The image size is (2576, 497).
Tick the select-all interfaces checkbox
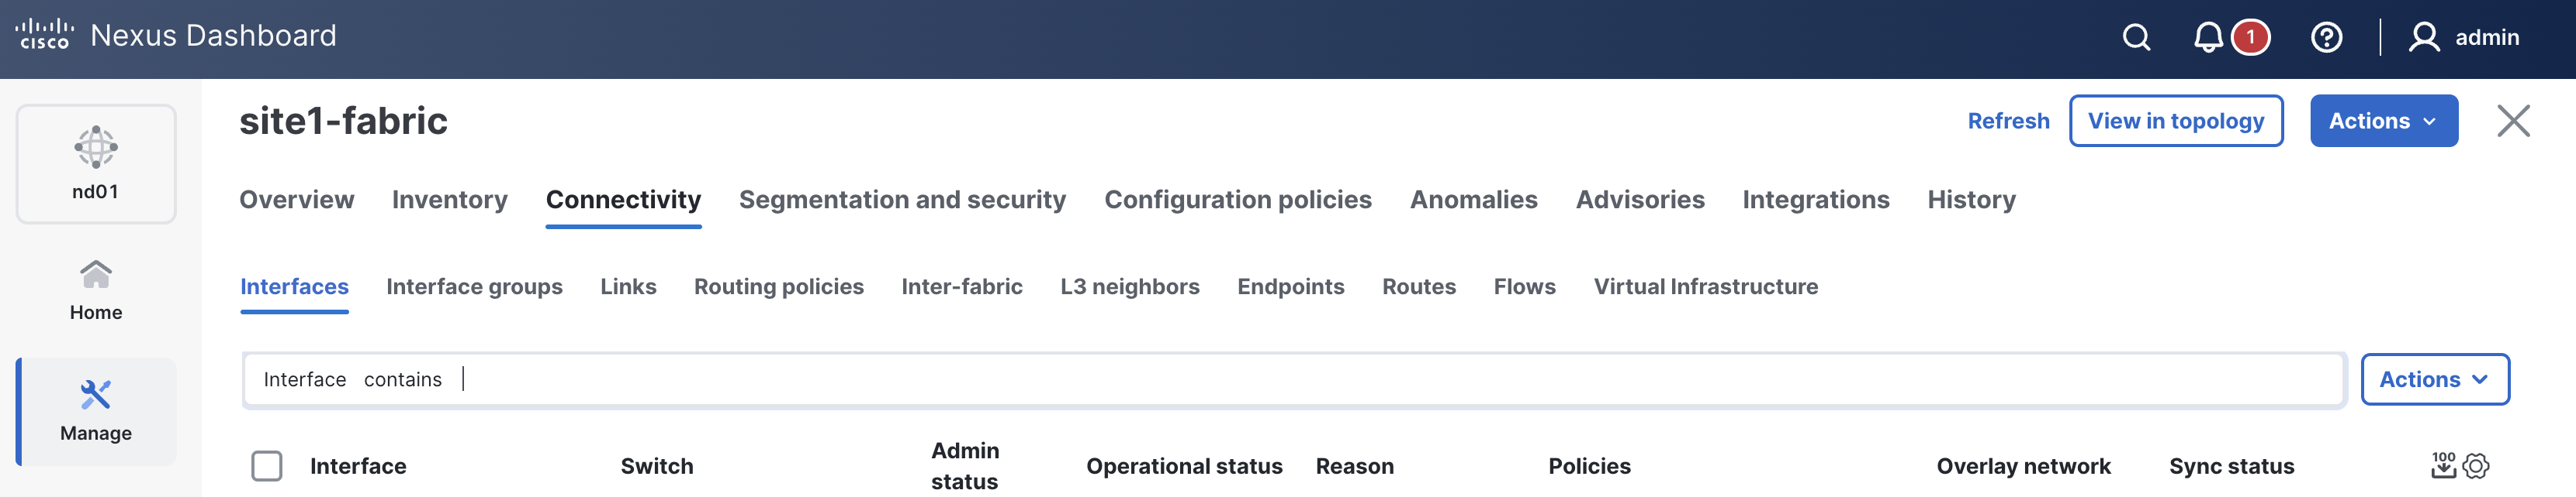tap(267, 466)
